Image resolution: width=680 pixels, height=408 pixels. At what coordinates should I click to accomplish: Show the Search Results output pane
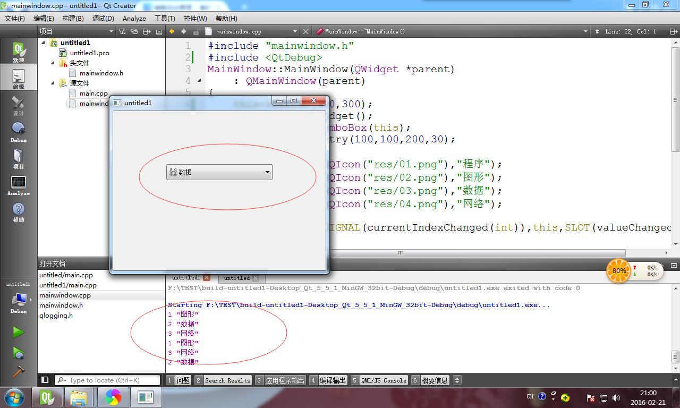point(222,380)
